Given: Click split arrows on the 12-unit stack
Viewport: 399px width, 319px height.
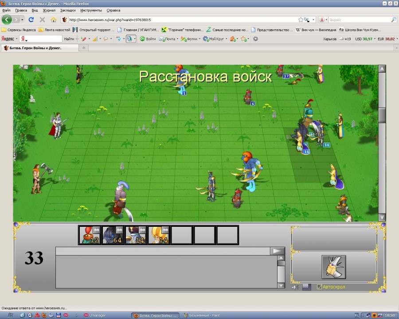Looking at the screenshot, I should point(97,230).
